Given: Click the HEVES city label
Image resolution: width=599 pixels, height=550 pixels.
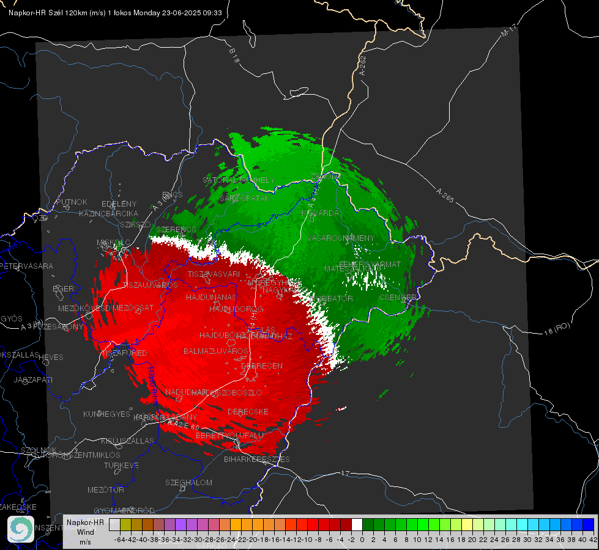Looking at the screenshot, I should tap(51, 358).
